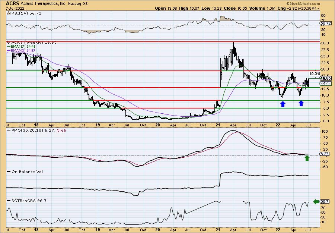Click the 14.41 EMA tag on price axis
The width and height of the screenshot is (335, 233).
(326, 84)
